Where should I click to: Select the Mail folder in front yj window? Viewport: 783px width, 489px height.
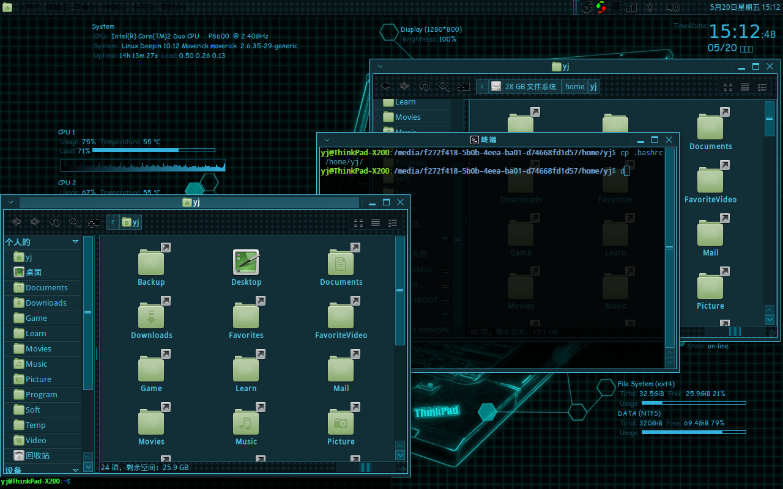[341, 368]
